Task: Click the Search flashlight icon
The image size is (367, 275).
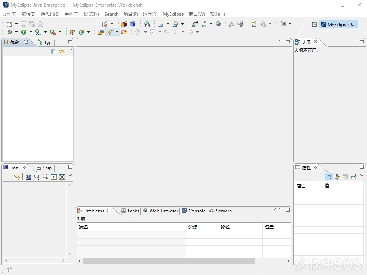Action: click(109, 32)
